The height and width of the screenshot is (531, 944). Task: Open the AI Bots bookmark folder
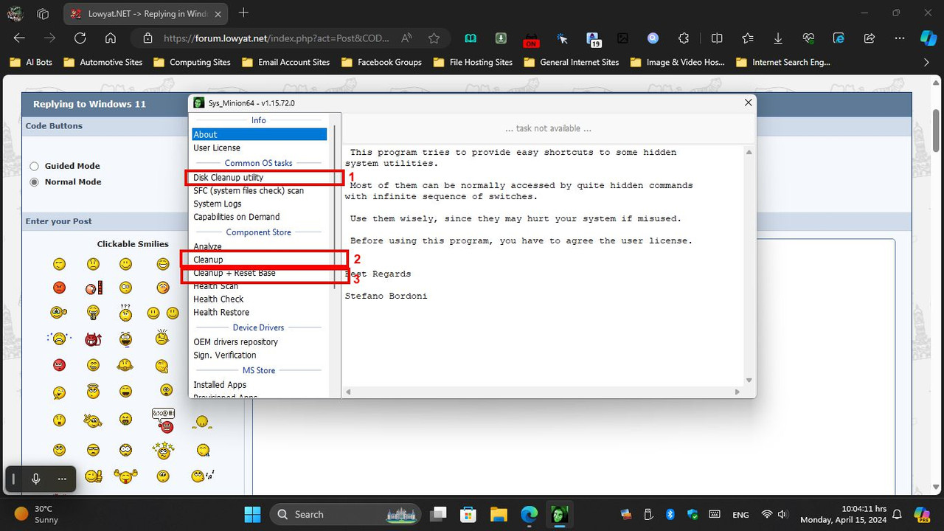[x=30, y=62]
